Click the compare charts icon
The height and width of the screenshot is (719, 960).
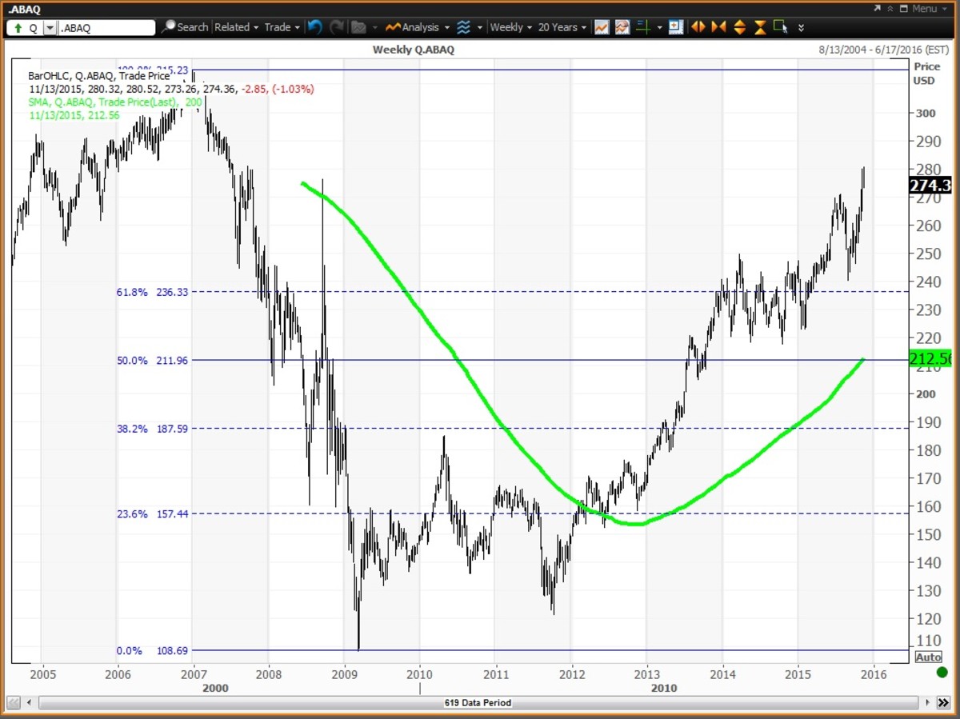(x=622, y=27)
